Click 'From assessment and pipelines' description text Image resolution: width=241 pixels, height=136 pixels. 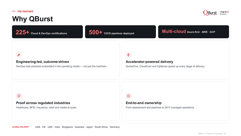[160, 107]
